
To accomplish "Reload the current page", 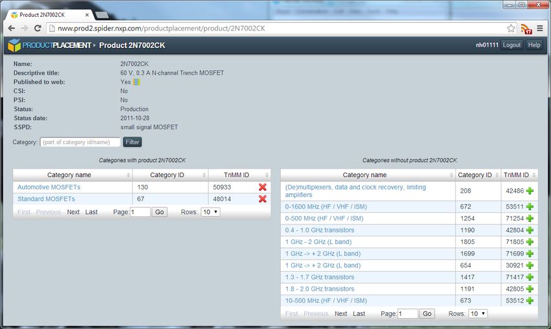I will click(38, 29).
